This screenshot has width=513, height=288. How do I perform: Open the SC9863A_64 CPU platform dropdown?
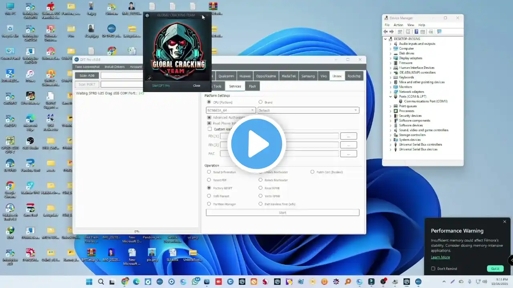231,110
